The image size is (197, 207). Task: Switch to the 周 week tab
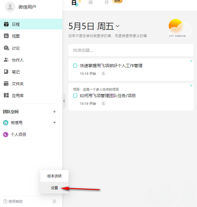(x=90, y=2)
